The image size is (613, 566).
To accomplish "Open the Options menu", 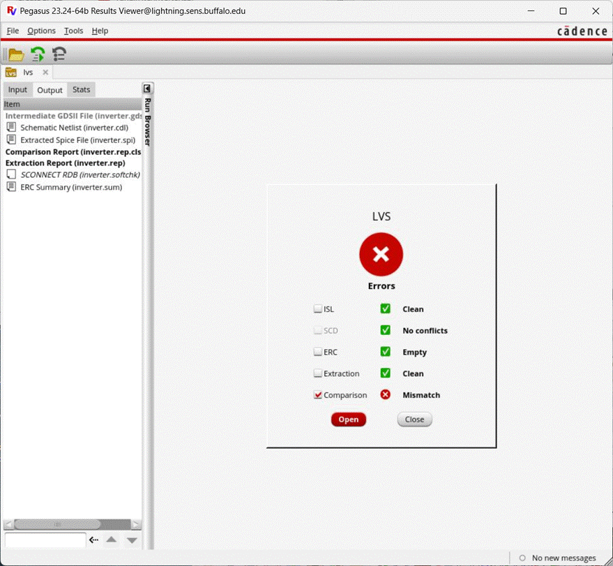I will click(x=41, y=31).
